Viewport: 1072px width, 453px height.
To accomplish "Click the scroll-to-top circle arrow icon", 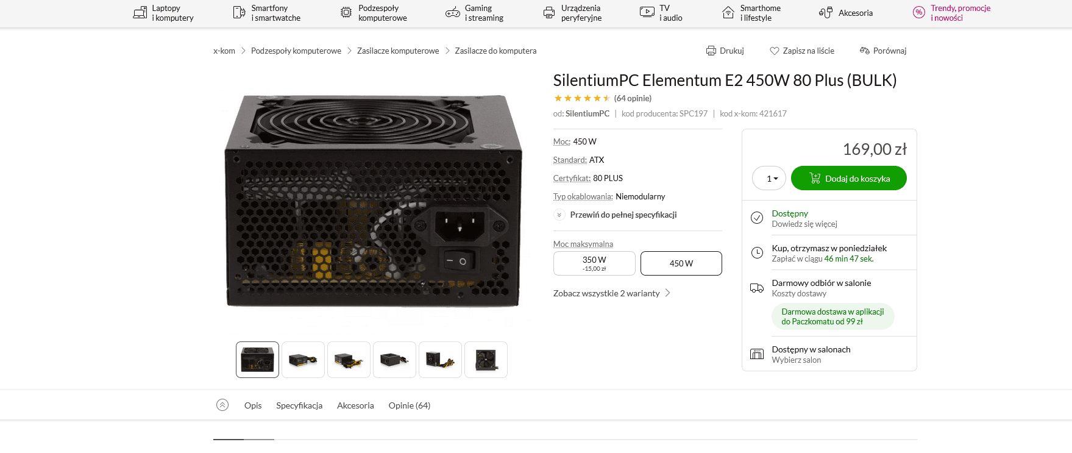I will (222, 405).
